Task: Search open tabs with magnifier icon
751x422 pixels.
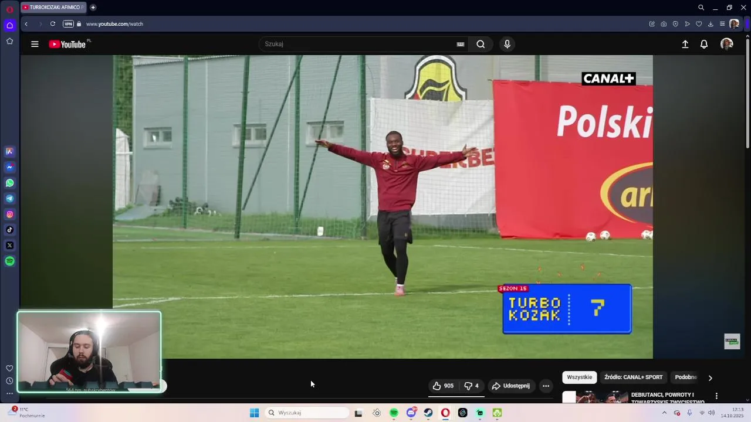Action: coord(701,8)
